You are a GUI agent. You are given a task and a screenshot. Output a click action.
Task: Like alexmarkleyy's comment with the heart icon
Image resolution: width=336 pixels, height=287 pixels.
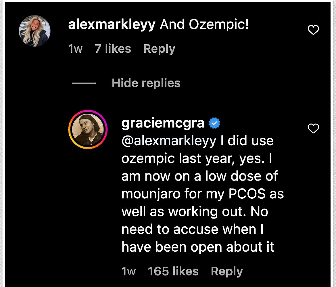313,30
